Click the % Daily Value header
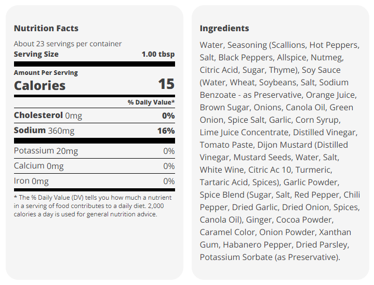 pyautogui.click(x=151, y=102)
